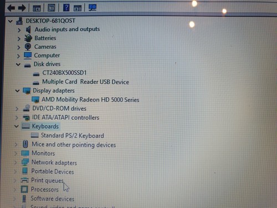This screenshot has height=208, width=277.
Task: Click the Processors chip icon
Action: point(24,189)
